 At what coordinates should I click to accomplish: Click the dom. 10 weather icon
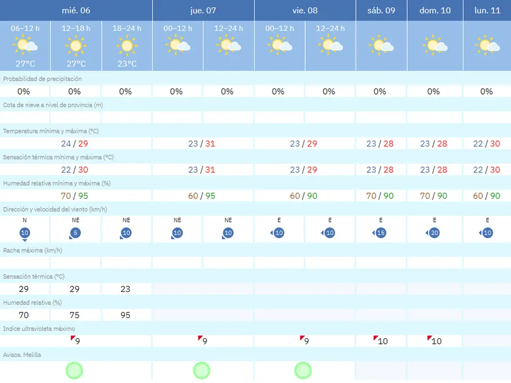pos(435,45)
